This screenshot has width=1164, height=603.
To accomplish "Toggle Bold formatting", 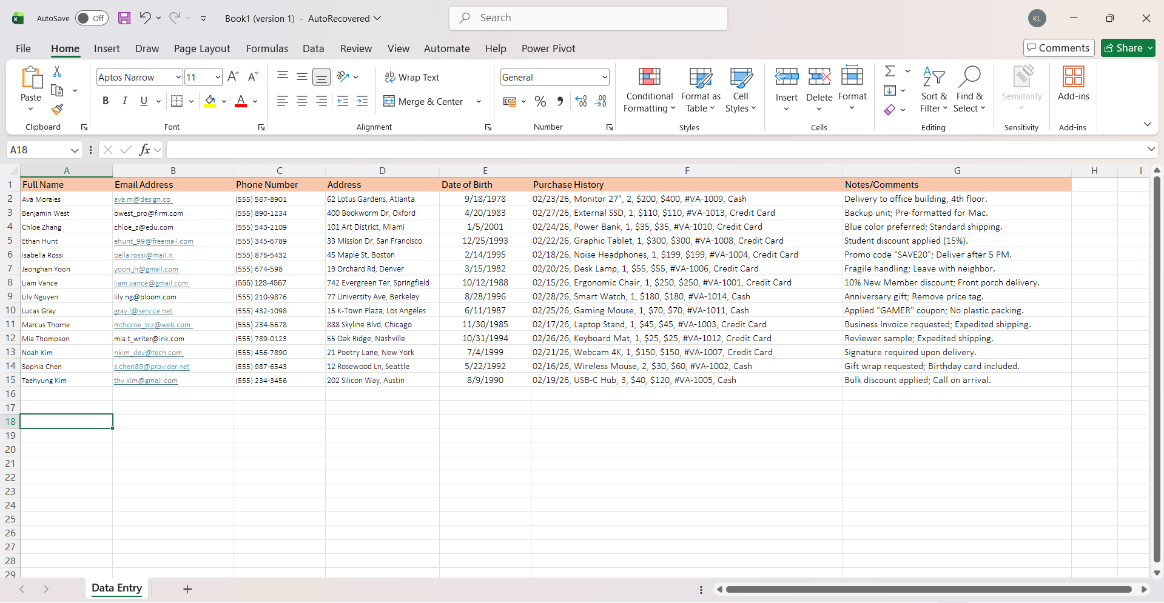I will (x=106, y=101).
